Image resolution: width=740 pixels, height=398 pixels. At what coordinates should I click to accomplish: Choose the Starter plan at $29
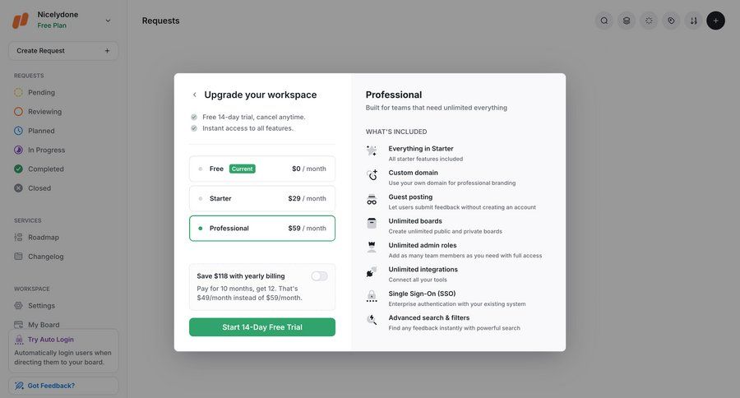click(x=262, y=198)
